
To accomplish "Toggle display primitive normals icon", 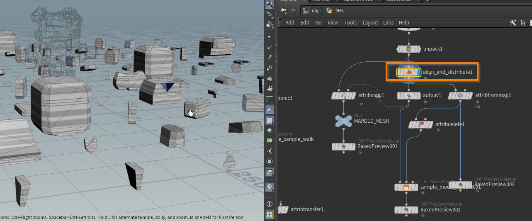I will [x=270, y=78].
